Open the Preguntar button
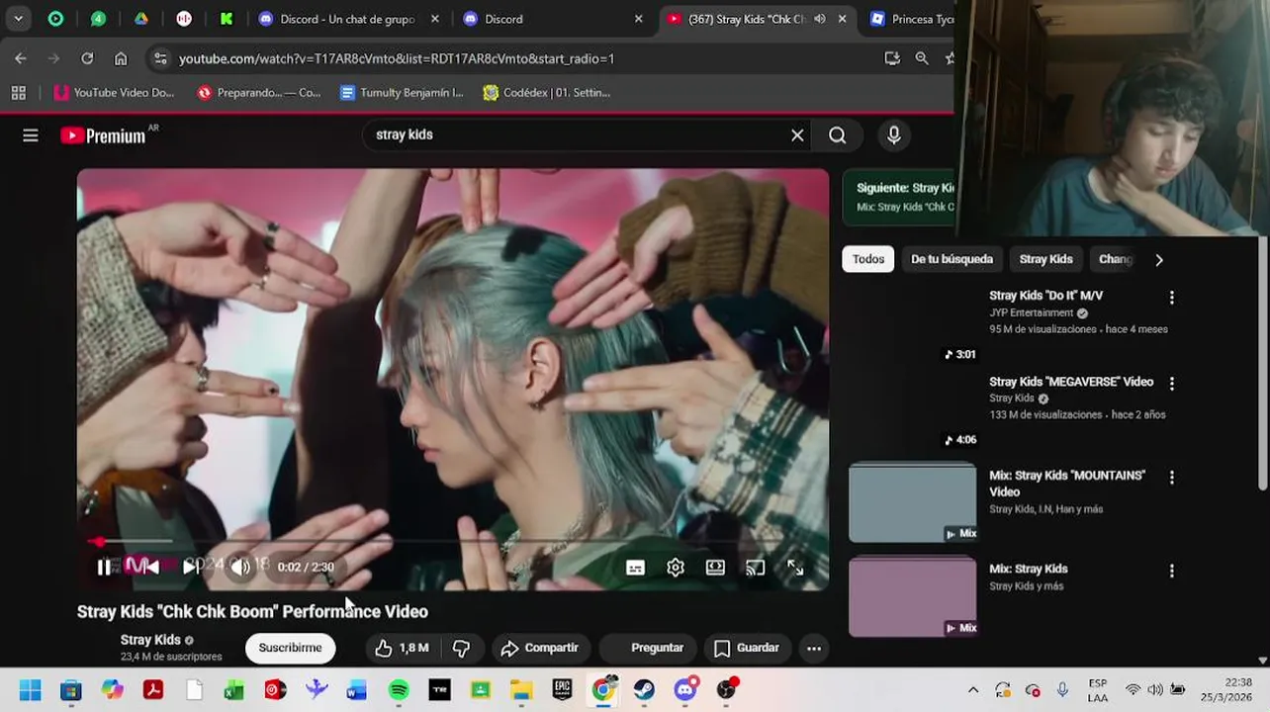This screenshot has width=1270, height=712. 646,648
